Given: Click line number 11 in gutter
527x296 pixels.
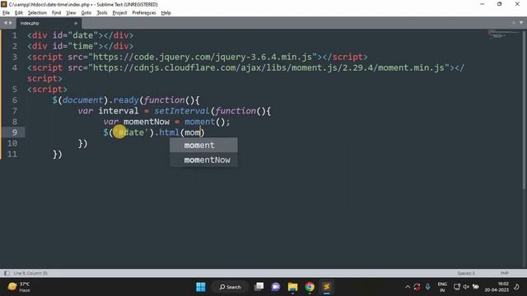Looking at the screenshot, I should pyautogui.click(x=12, y=154).
